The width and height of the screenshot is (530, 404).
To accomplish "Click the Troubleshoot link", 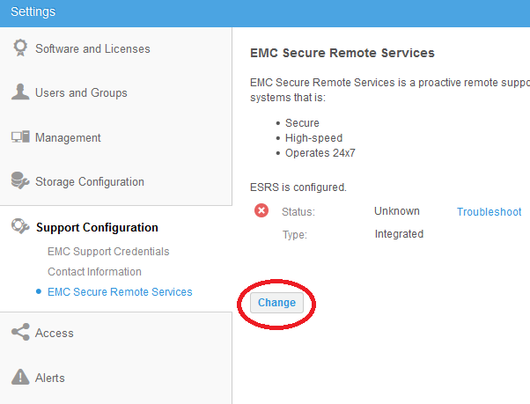I will [489, 211].
